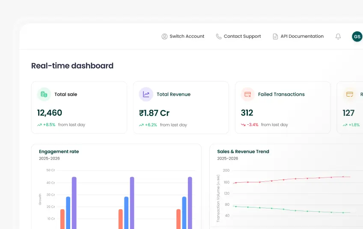Click the Transaction Volume axis title
The image size is (363, 229).
[x=218, y=199]
